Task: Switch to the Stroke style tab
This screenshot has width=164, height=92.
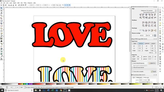Action: [x=146, y=77]
